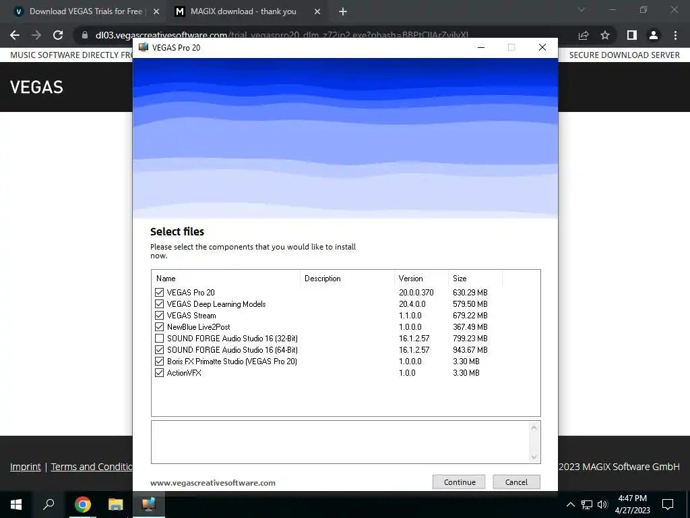Click VEGAS Pro 20 installer title icon

(144, 47)
